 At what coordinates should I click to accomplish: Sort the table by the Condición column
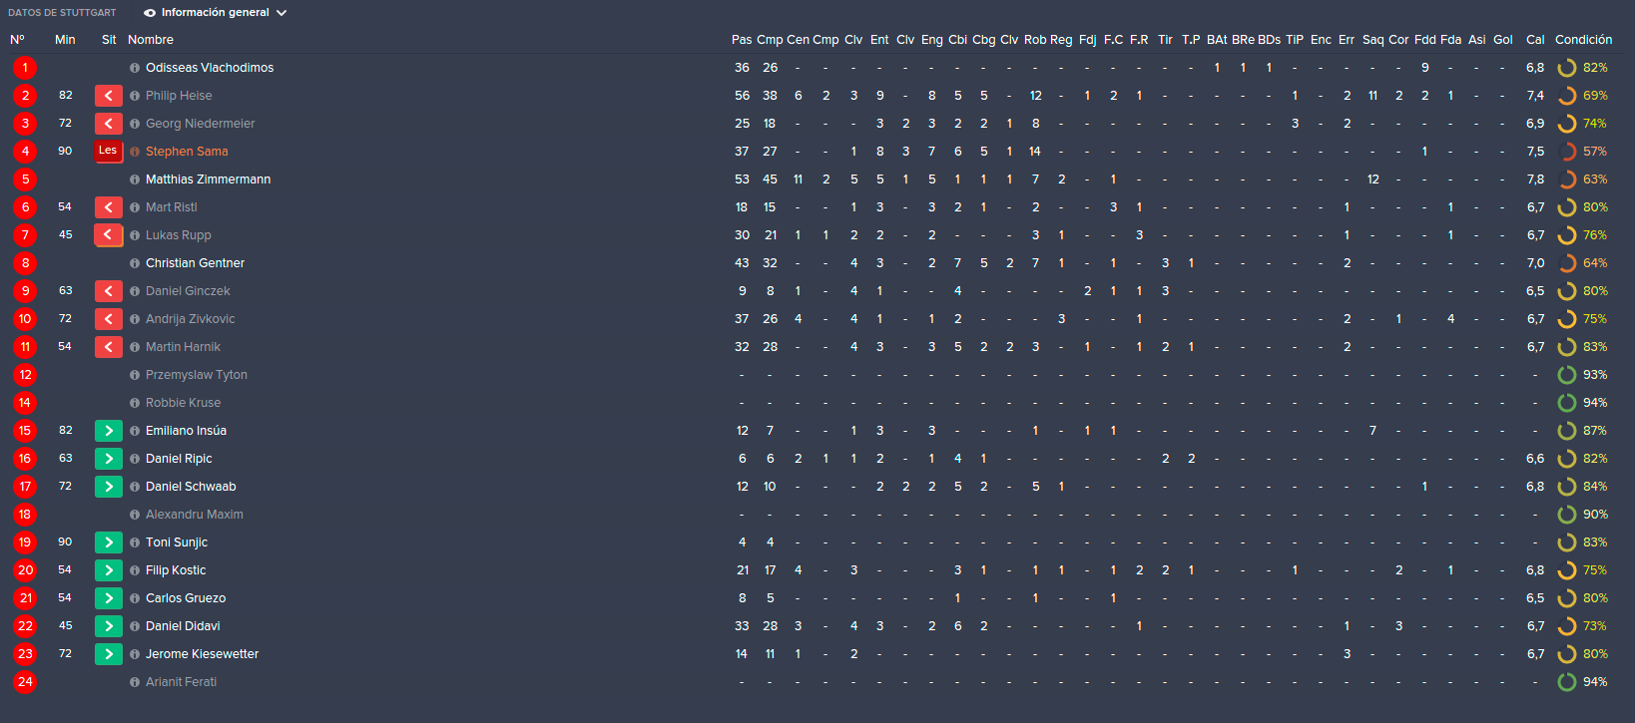(1583, 40)
